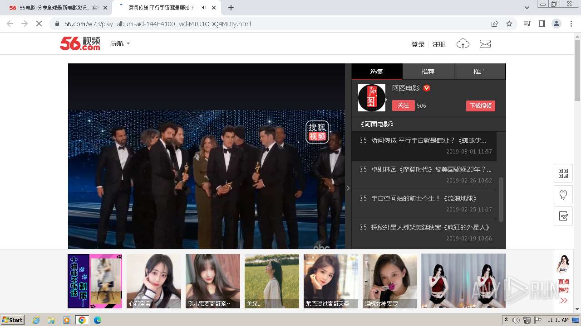Select episode 探秘外星人绑架黄延秋案
The width and height of the screenshot is (581, 326).
(x=424, y=233)
